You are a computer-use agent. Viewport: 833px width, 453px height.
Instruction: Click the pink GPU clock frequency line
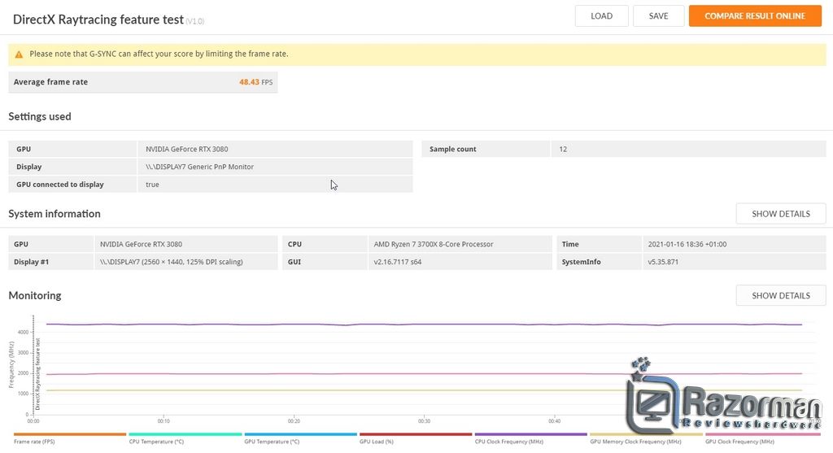click(x=425, y=374)
